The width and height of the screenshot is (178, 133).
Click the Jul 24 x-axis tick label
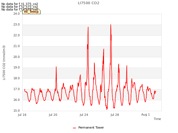[84, 115]
